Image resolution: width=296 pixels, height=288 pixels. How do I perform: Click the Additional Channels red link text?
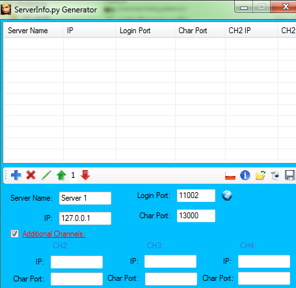54,234
